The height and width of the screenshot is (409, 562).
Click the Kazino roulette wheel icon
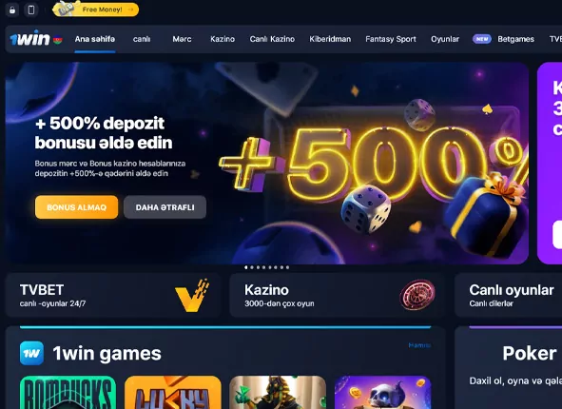coord(417,294)
